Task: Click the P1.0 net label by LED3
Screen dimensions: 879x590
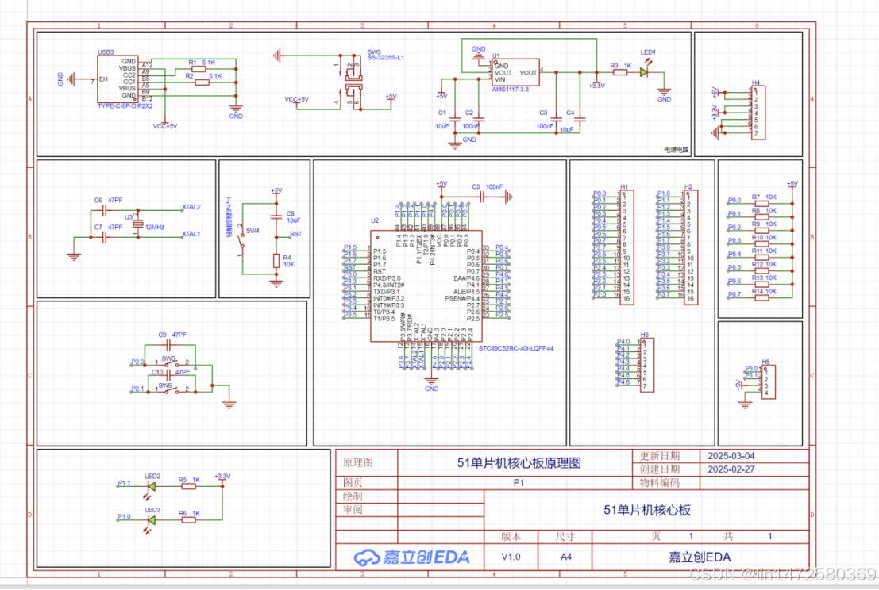Action: click(x=124, y=517)
